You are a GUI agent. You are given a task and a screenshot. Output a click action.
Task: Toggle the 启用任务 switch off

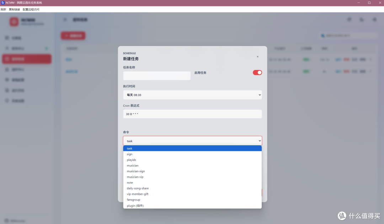point(257,73)
